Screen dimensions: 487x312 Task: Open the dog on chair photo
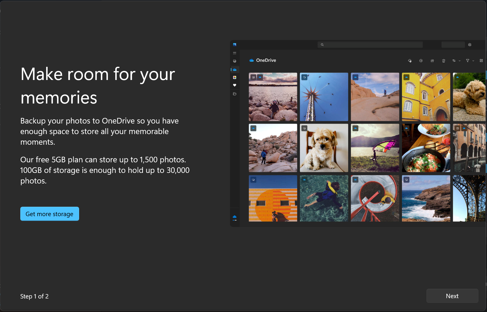[x=324, y=148]
